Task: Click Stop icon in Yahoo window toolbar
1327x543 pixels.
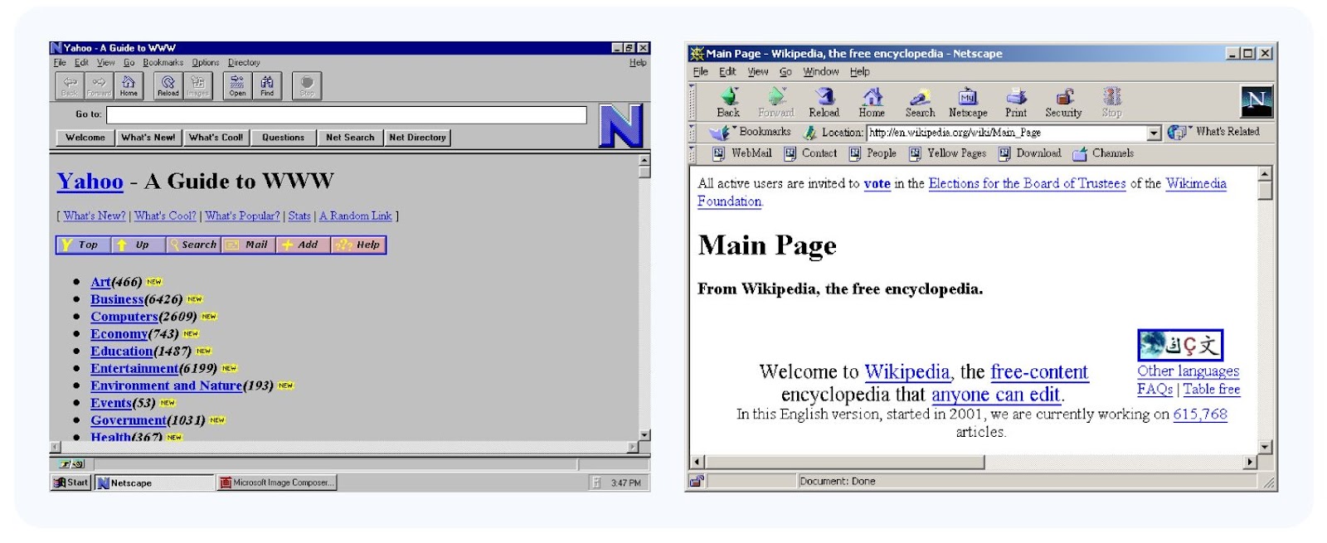Action: click(x=307, y=85)
